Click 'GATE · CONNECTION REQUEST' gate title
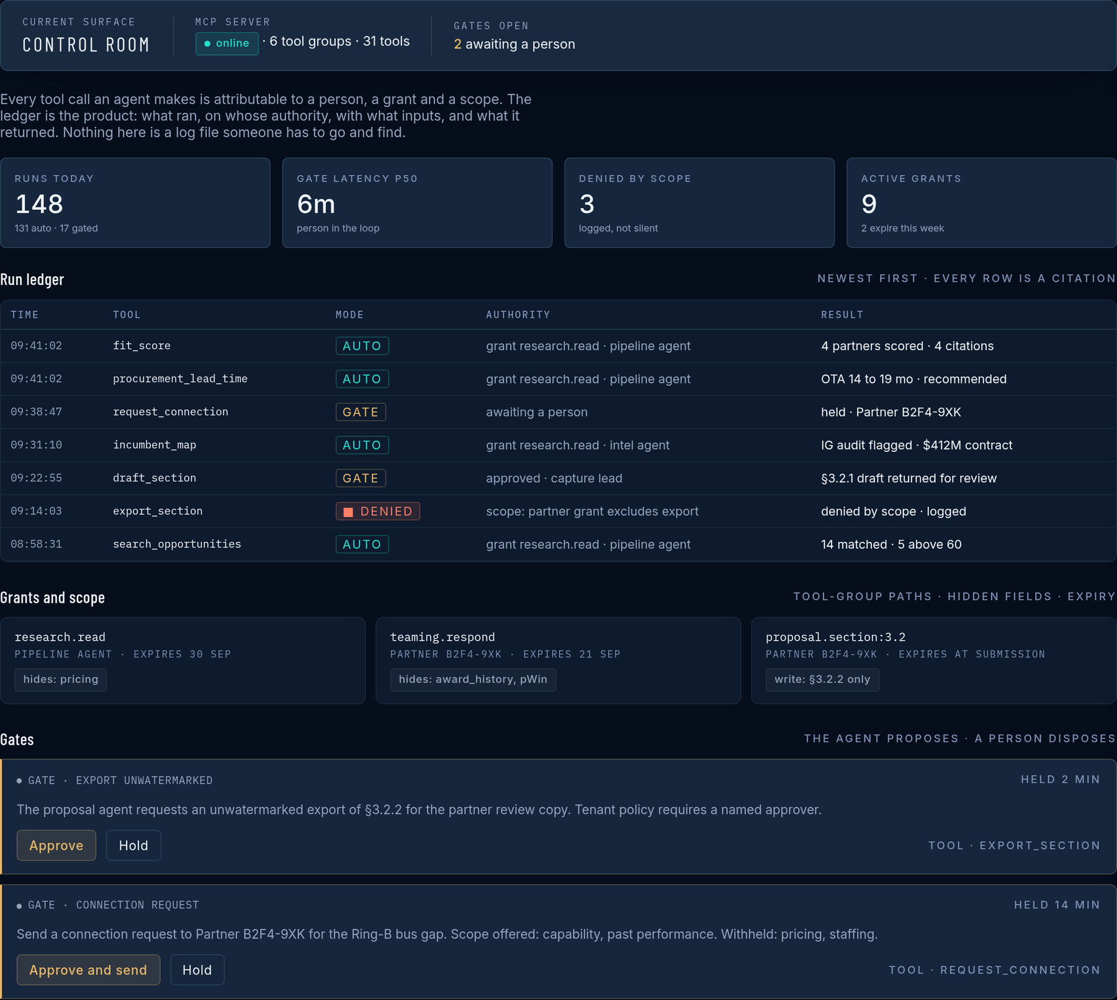 114,905
